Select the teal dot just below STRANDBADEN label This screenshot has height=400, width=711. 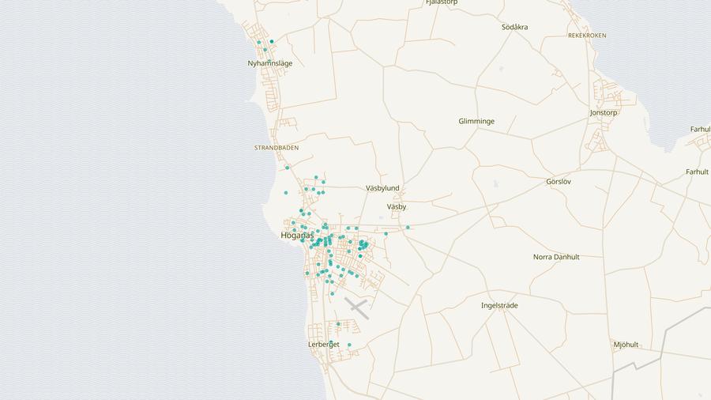288,168
